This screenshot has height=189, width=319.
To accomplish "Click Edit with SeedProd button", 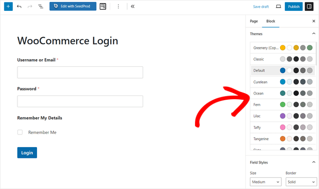I will [x=73, y=6].
